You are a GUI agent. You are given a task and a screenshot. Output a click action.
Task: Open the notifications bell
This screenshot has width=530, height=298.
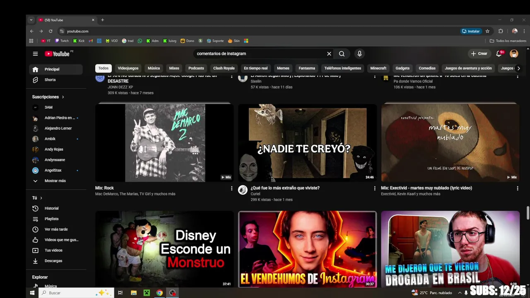pyautogui.click(x=499, y=54)
